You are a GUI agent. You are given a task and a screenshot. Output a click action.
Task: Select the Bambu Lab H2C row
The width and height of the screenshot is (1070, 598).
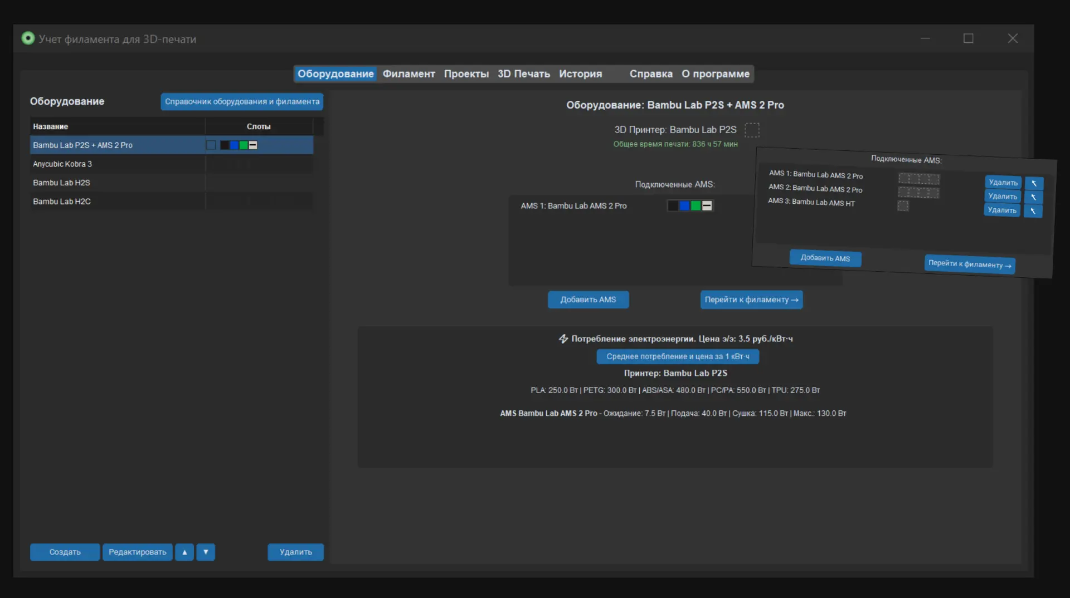tap(172, 201)
